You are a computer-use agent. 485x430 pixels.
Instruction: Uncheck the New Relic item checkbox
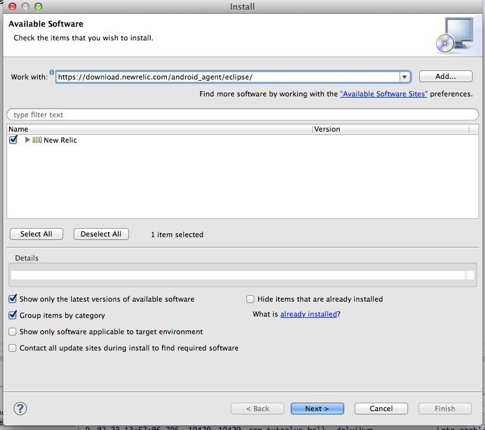(13, 139)
